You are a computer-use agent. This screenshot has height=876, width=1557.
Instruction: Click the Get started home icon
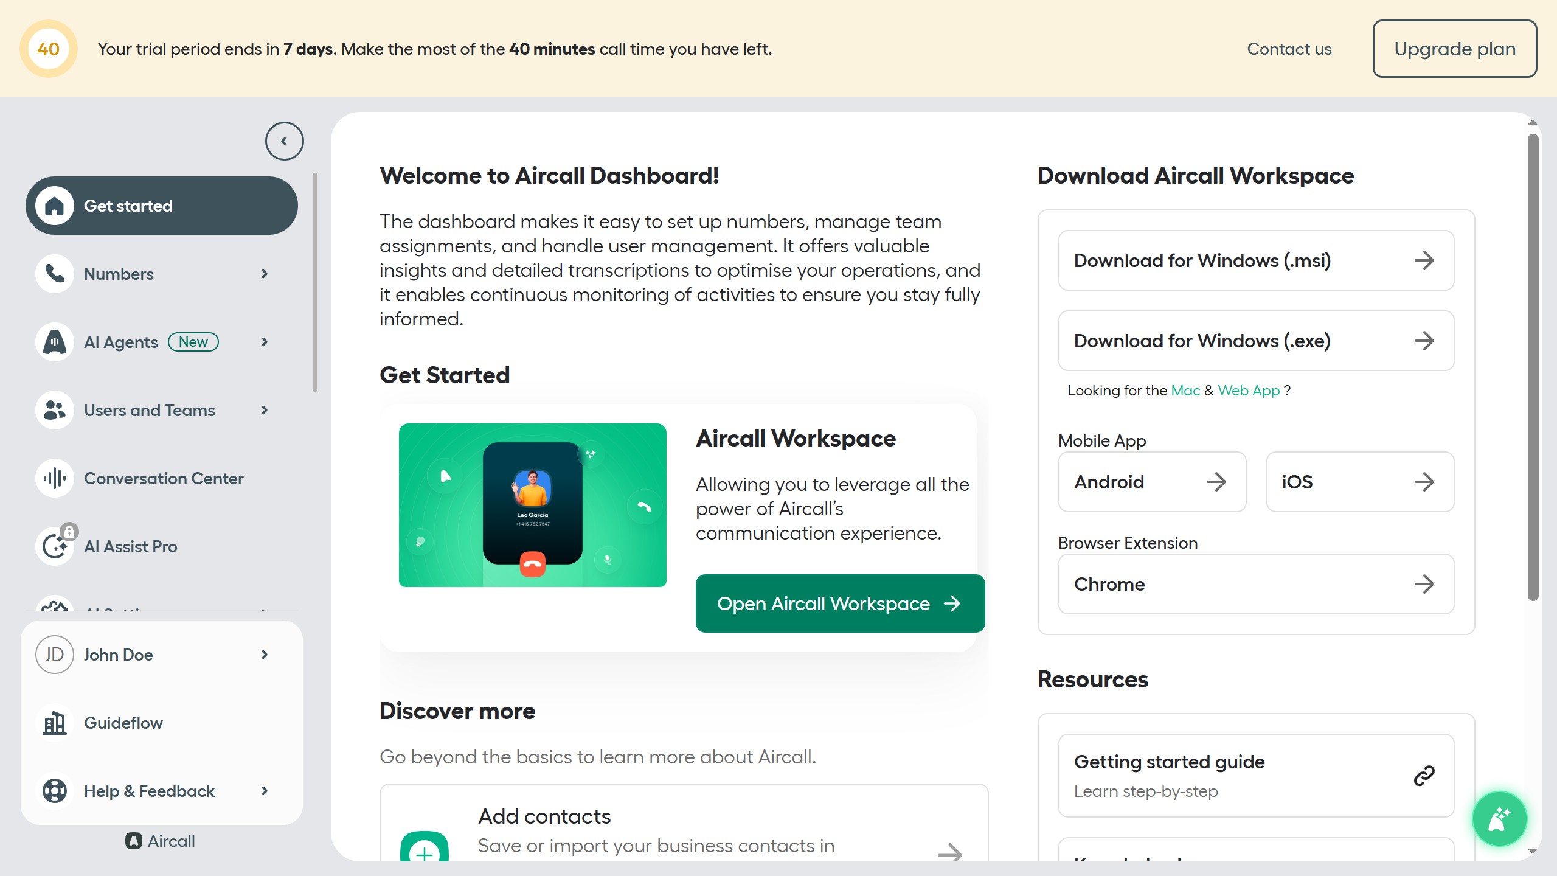55,206
